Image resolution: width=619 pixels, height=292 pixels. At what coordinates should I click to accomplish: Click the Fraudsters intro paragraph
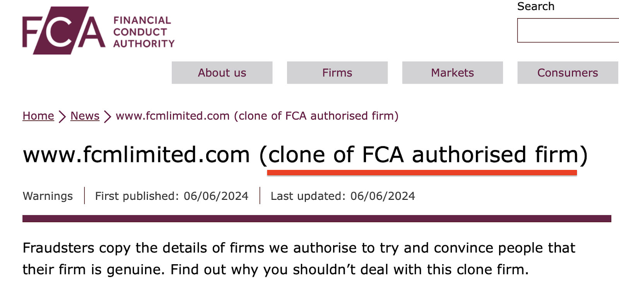(299, 258)
